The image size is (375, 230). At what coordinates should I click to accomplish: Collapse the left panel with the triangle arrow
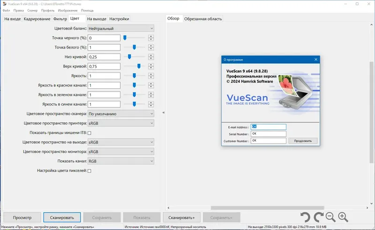pyautogui.click(x=163, y=112)
